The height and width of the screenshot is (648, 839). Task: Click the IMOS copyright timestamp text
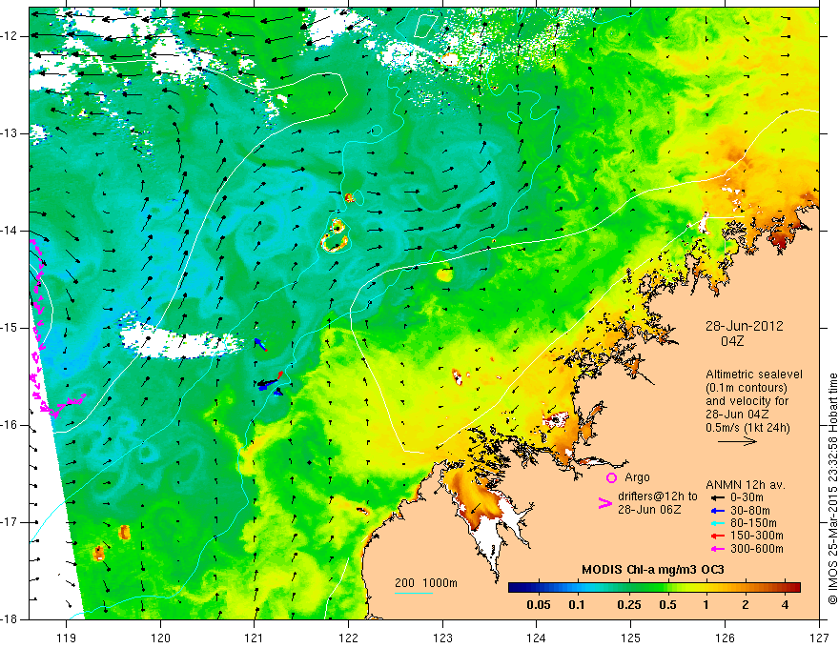832,489
